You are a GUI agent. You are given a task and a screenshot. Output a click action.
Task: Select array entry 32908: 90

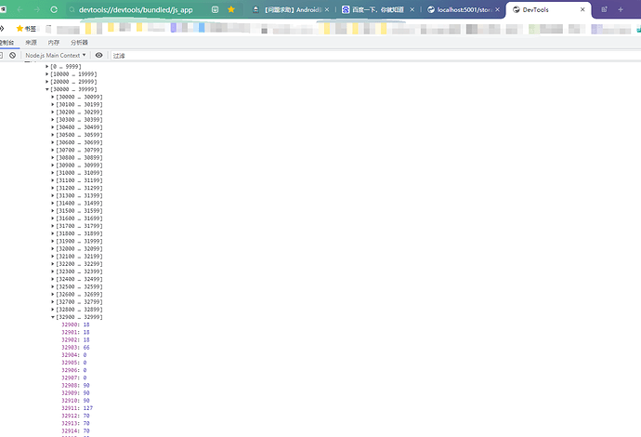[75, 386]
